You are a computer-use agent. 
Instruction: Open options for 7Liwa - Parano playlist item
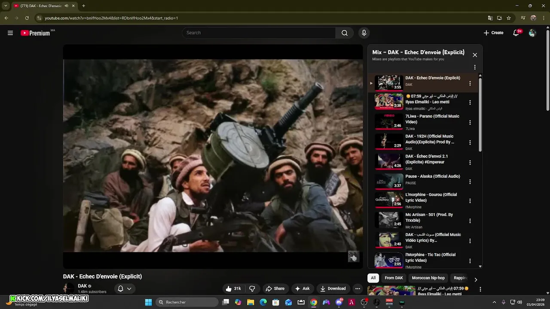tap(470, 122)
